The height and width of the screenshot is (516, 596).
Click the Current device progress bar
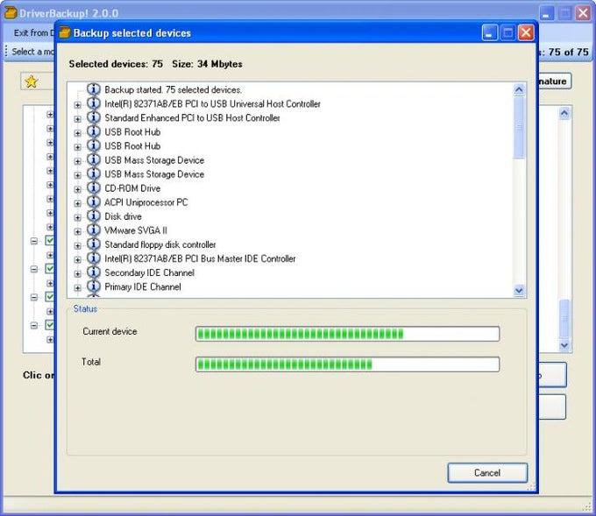point(347,334)
